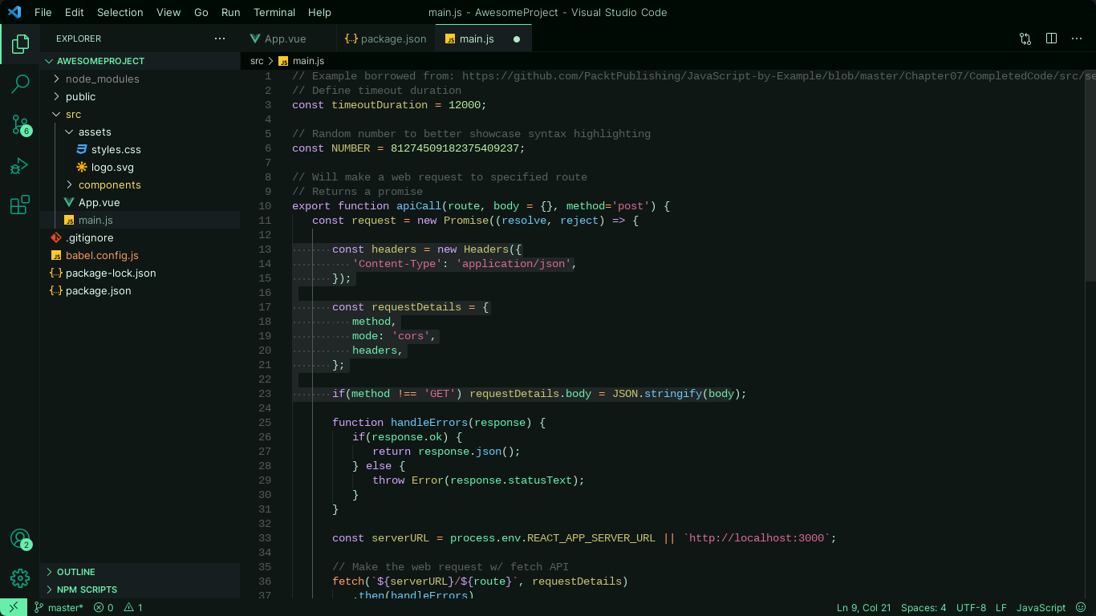Open the Accounts menu icon

pyautogui.click(x=20, y=539)
